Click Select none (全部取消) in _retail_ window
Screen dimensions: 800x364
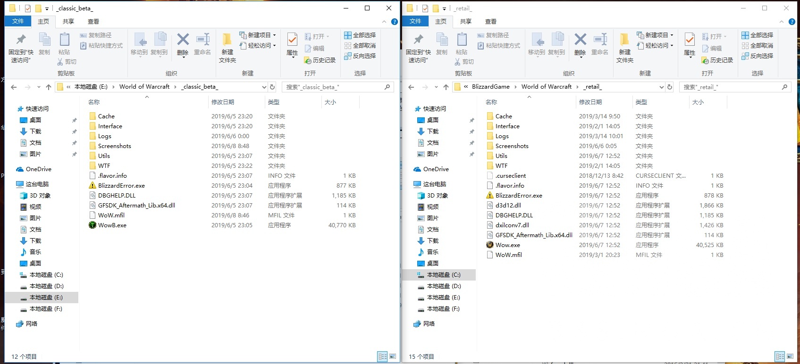point(758,46)
